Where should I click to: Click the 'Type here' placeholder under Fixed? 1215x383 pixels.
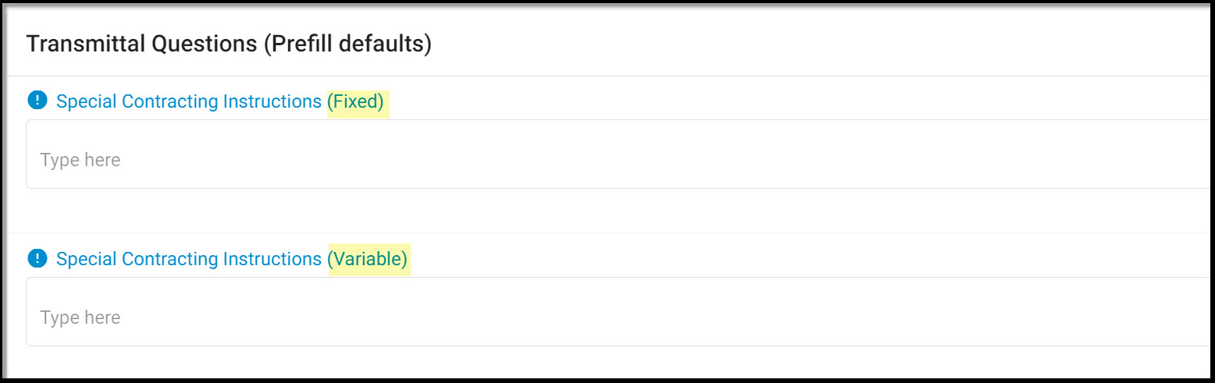click(80, 160)
